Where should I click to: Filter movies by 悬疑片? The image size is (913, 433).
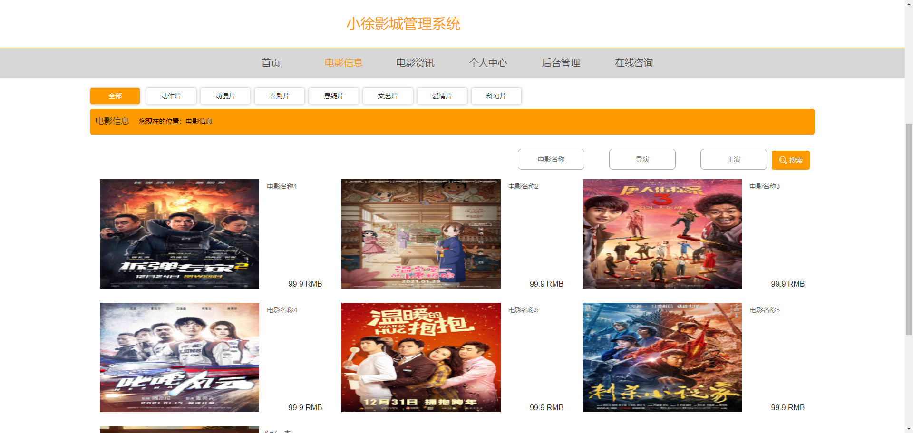coord(334,96)
